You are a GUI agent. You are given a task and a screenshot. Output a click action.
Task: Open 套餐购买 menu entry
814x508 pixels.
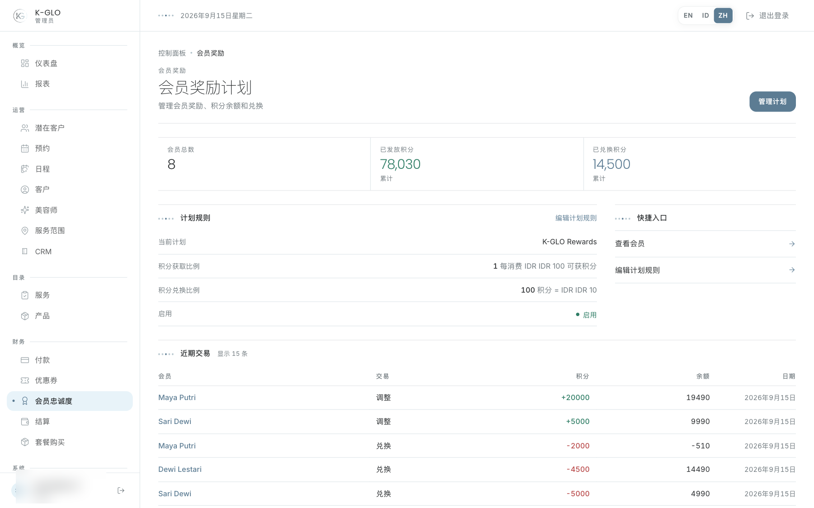click(x=70, y=442)
